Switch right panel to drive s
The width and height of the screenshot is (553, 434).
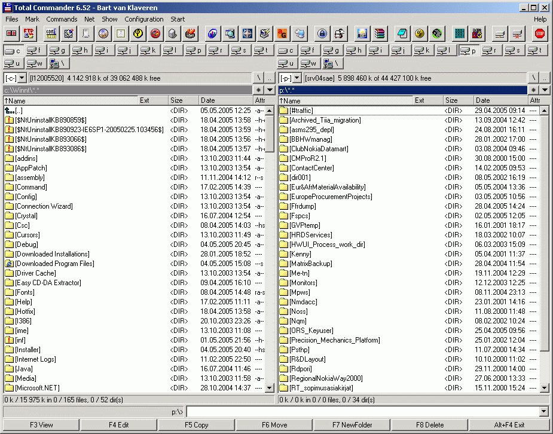pos(514,50)
